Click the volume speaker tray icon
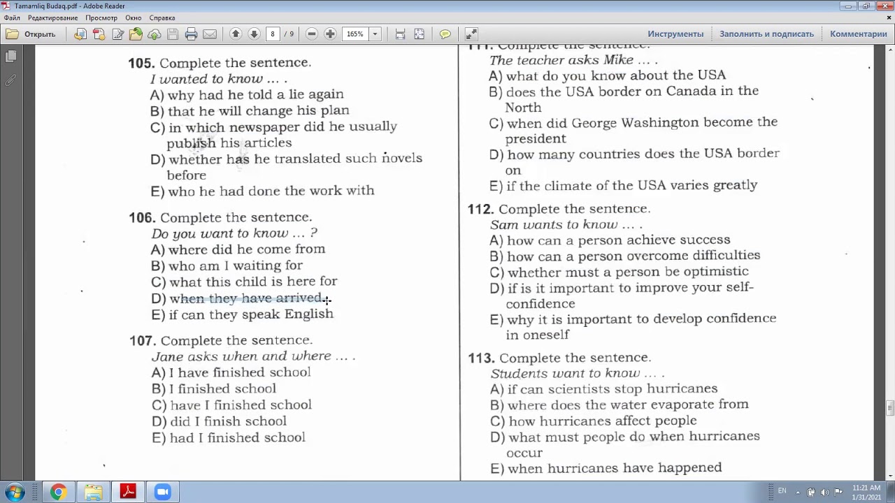895x503 pixels. (x=824, y=492)
